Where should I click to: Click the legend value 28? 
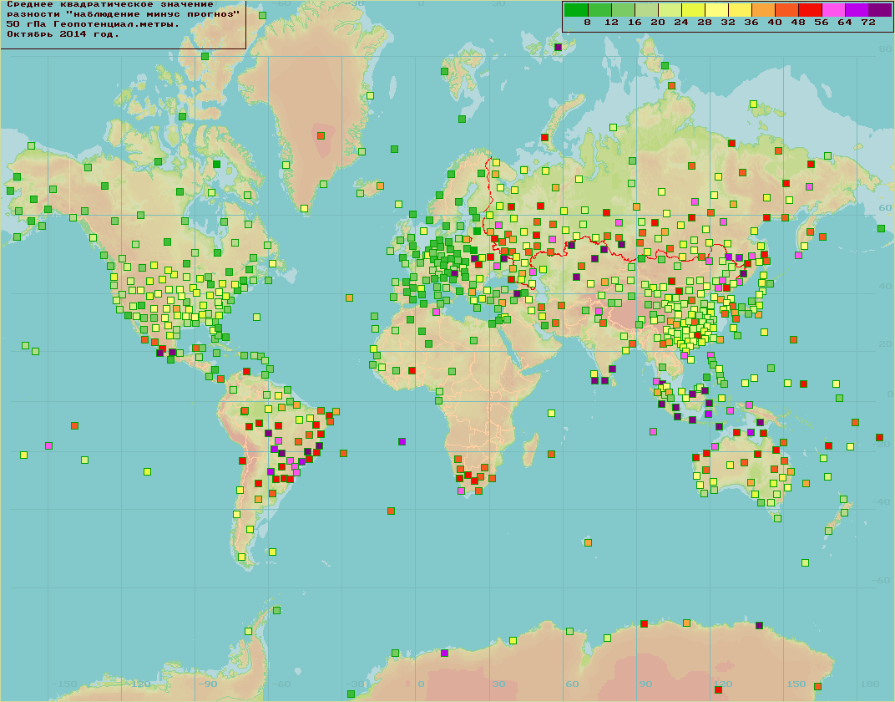point(705,23)
